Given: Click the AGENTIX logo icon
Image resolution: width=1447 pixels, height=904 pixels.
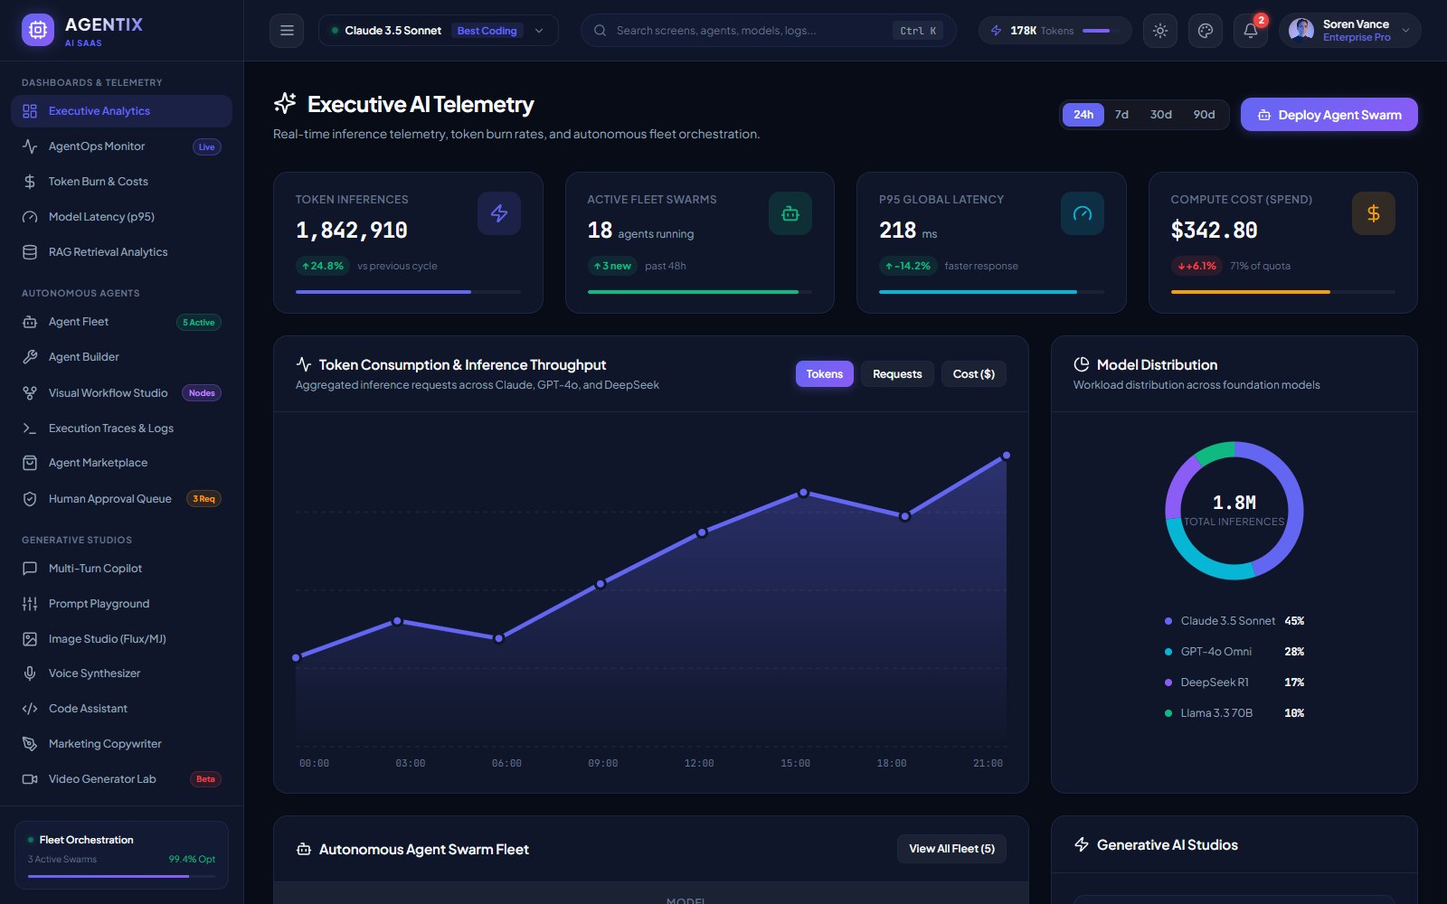Looking at the screenshot, I should pyautogui.click(x=37, y=30).
